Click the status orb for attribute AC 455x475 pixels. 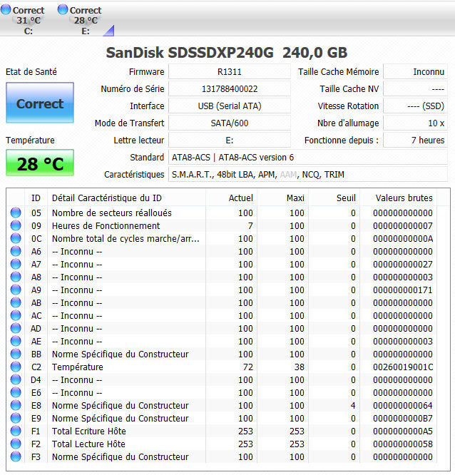click(16, 315)
